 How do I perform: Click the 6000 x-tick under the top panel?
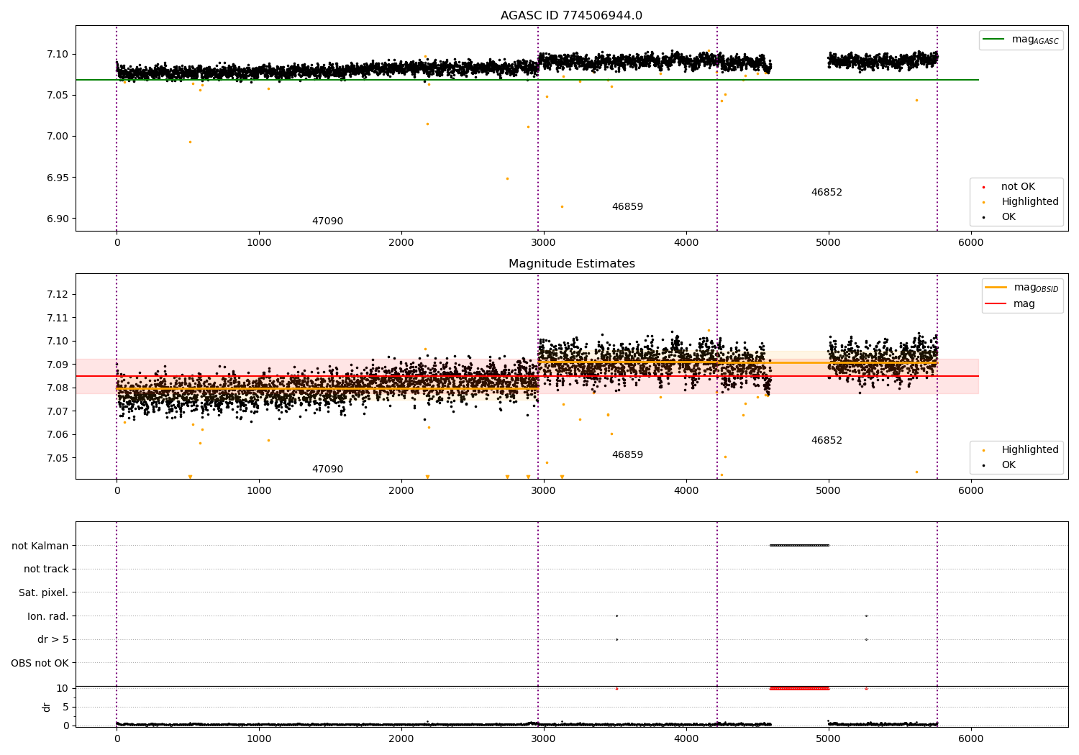click(970, 243)
